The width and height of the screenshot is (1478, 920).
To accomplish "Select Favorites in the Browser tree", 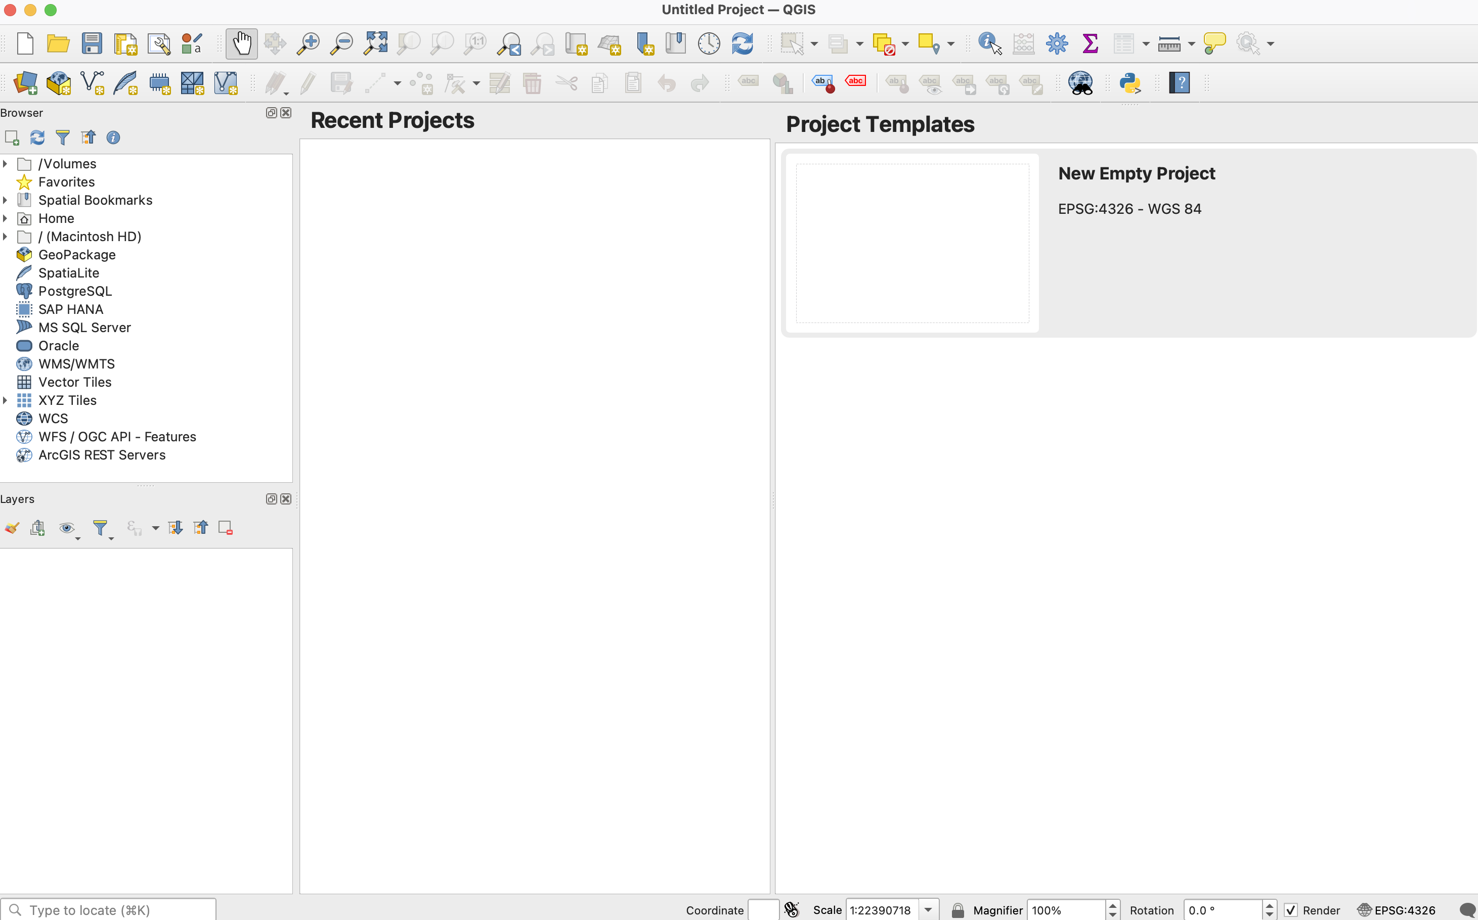I will [66, 182].
